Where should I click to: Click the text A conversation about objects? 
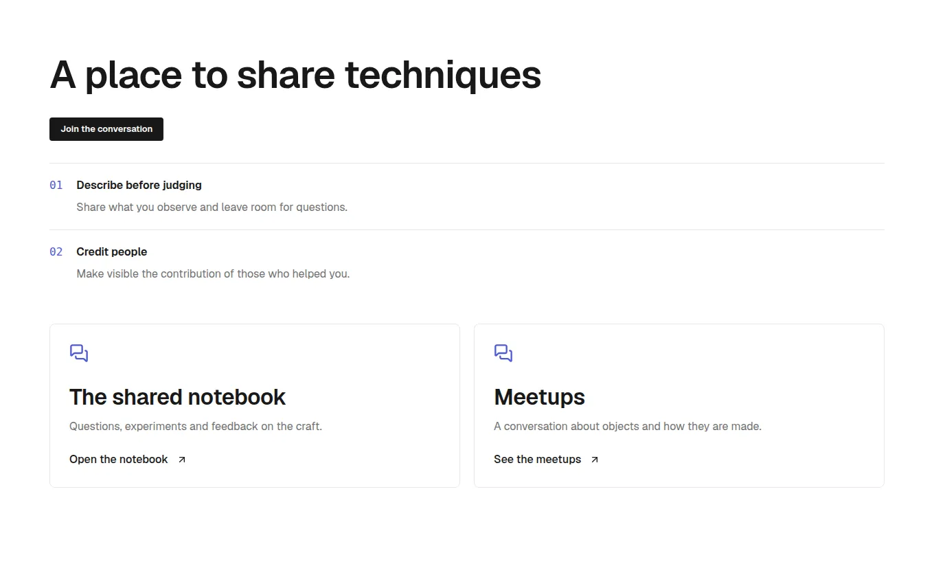567,426
